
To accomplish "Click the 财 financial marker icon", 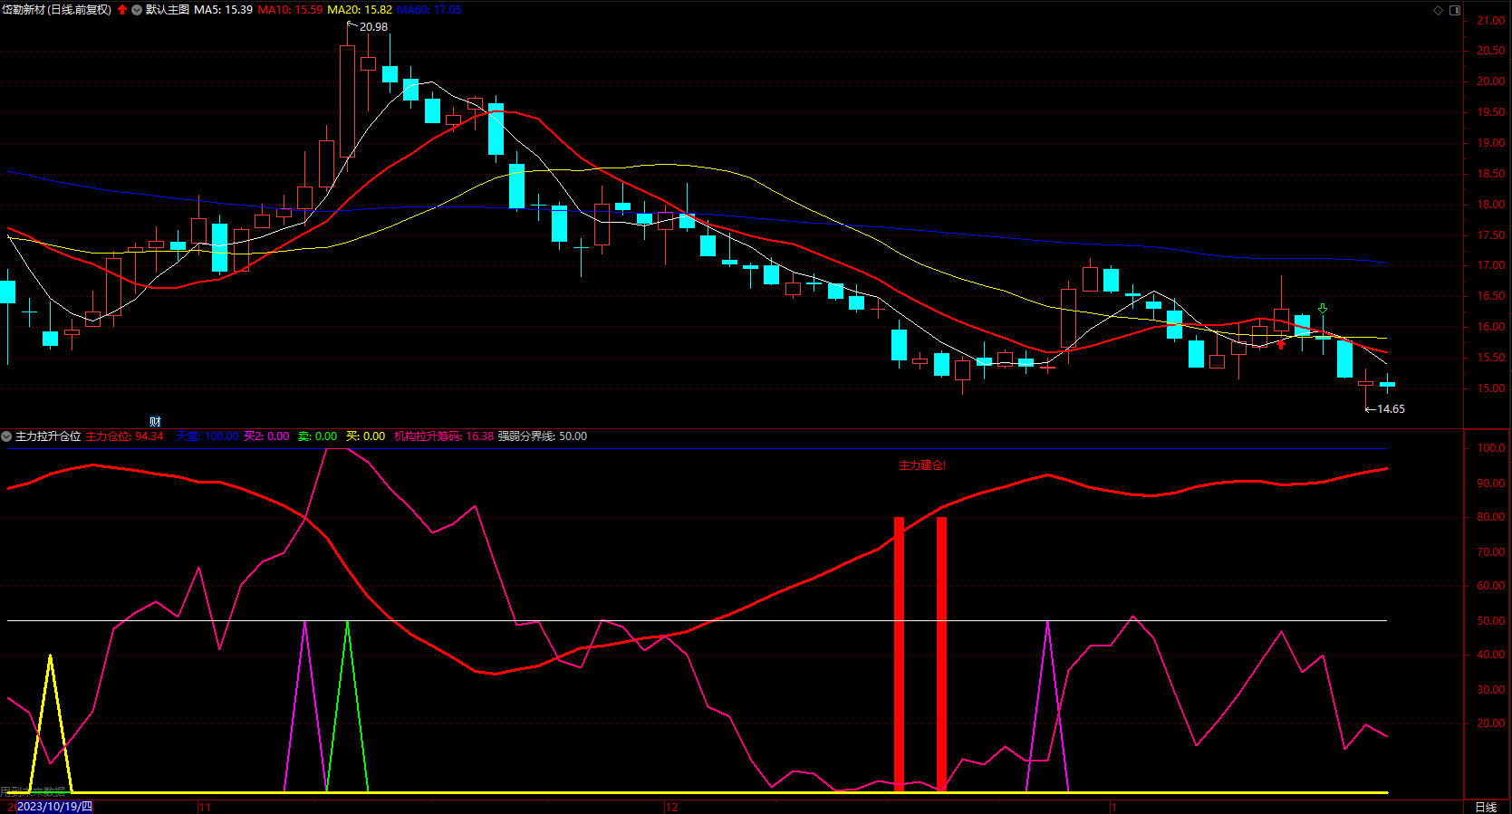I will pos(155,422).
